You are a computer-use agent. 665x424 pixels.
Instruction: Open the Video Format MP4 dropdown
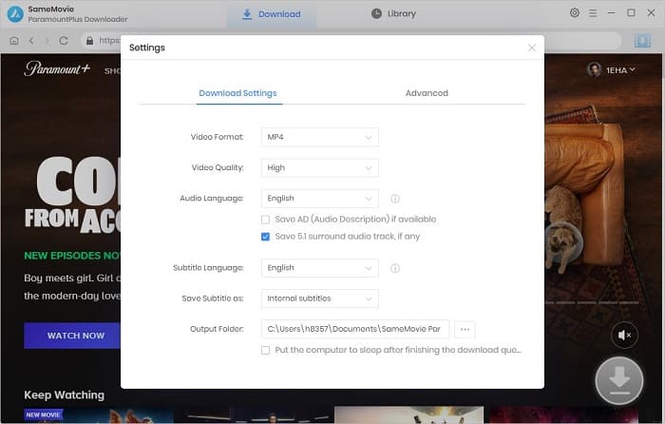[320, 137]
